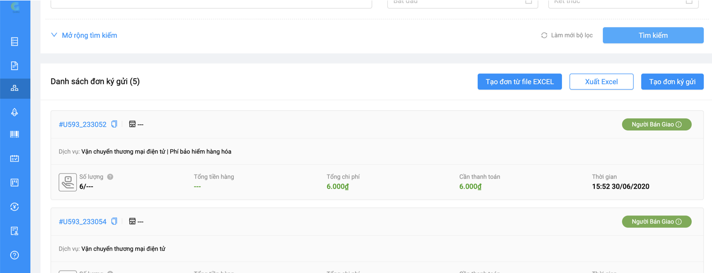Click Người Bán Giao status badge on first order
Image resolution: width=712 pixels, height=273 pixels.
[x=656, y=125]
